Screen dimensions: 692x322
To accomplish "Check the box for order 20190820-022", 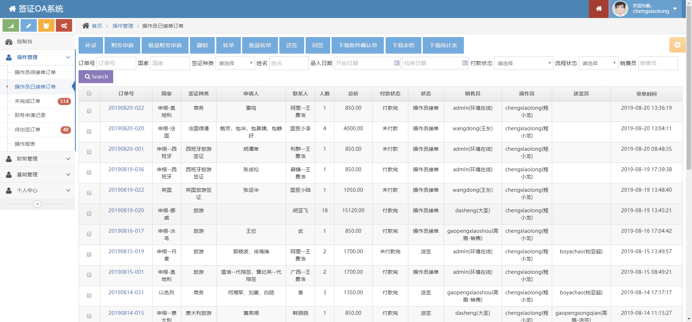I will pos(89,111).
